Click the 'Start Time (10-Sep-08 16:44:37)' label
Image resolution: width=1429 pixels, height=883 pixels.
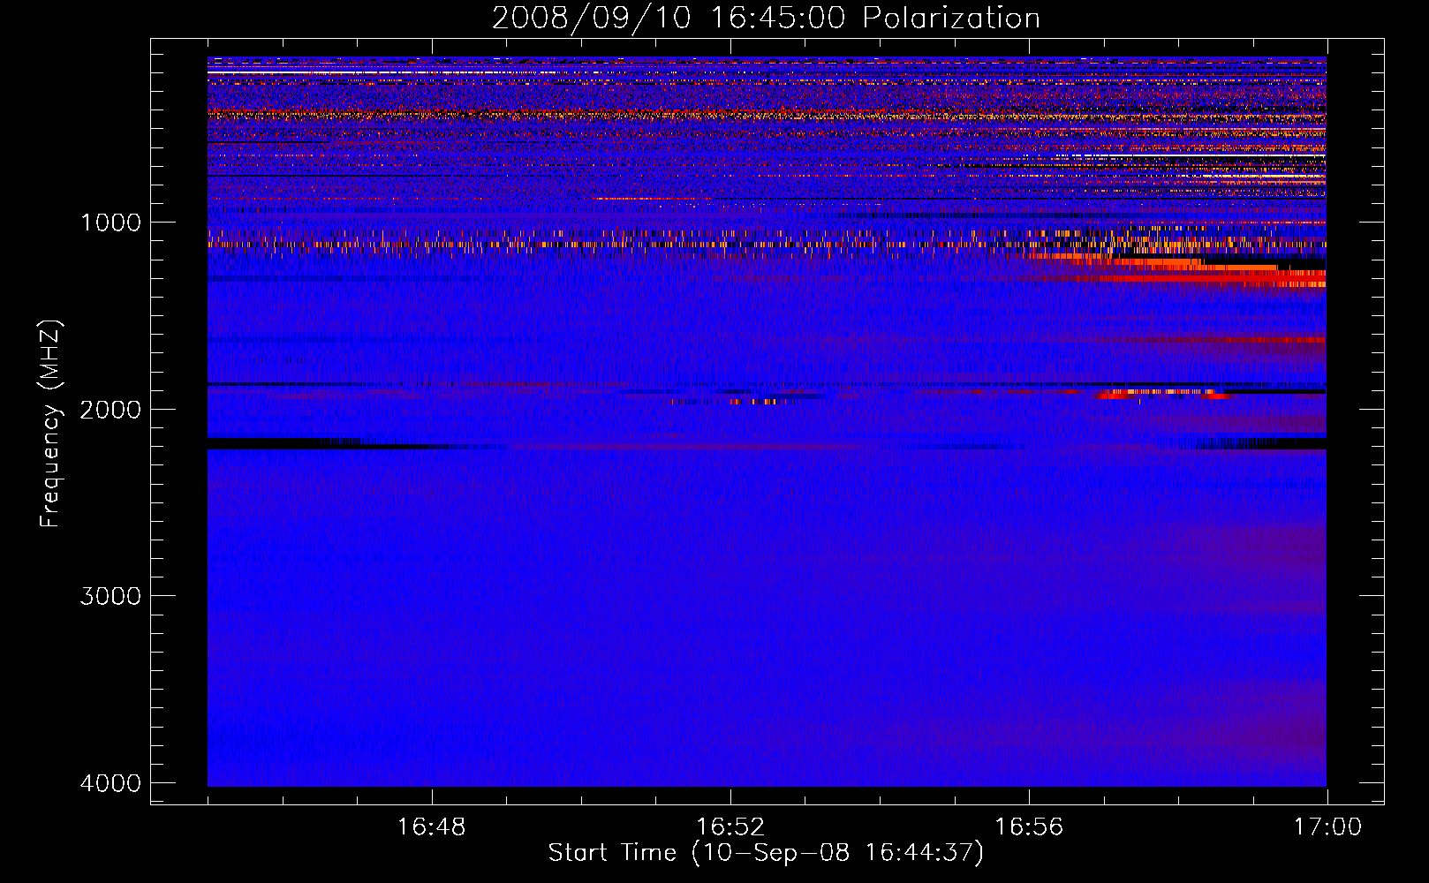click(766, 853)
